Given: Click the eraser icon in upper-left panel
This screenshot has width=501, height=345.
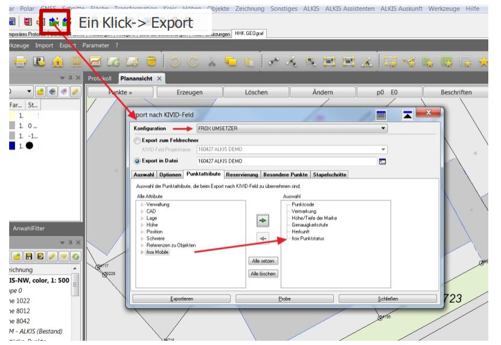Looking at the screenshot, I should coord(63,92).
